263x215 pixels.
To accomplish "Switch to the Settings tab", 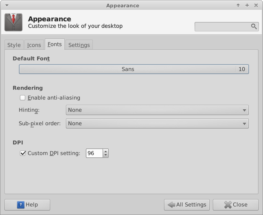I will 79,45.
